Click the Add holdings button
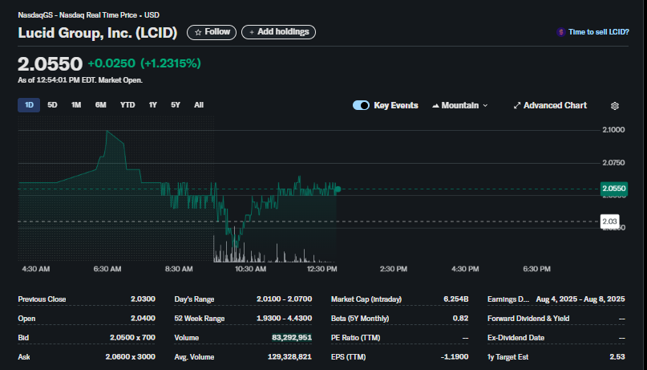Image resolution: width=647 pixels, height=370 pixels. [x=278, y=32]
